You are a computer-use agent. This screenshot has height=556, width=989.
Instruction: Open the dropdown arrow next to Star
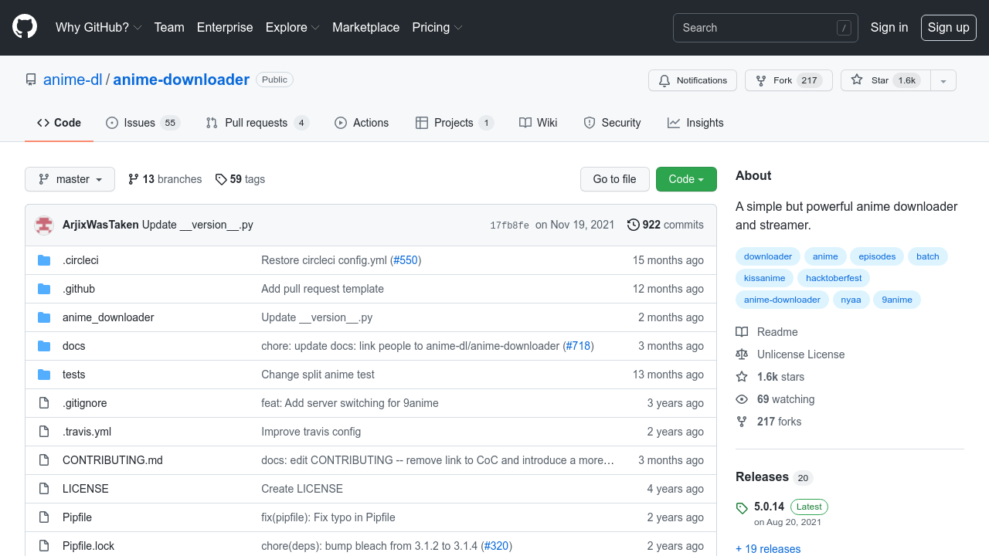(x=943, y=80)
